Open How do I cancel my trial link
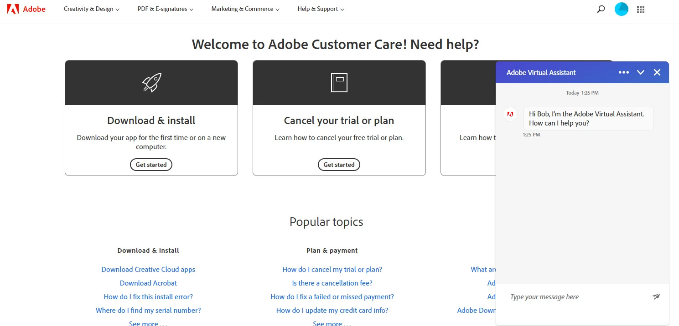 (x=332, y=269)
